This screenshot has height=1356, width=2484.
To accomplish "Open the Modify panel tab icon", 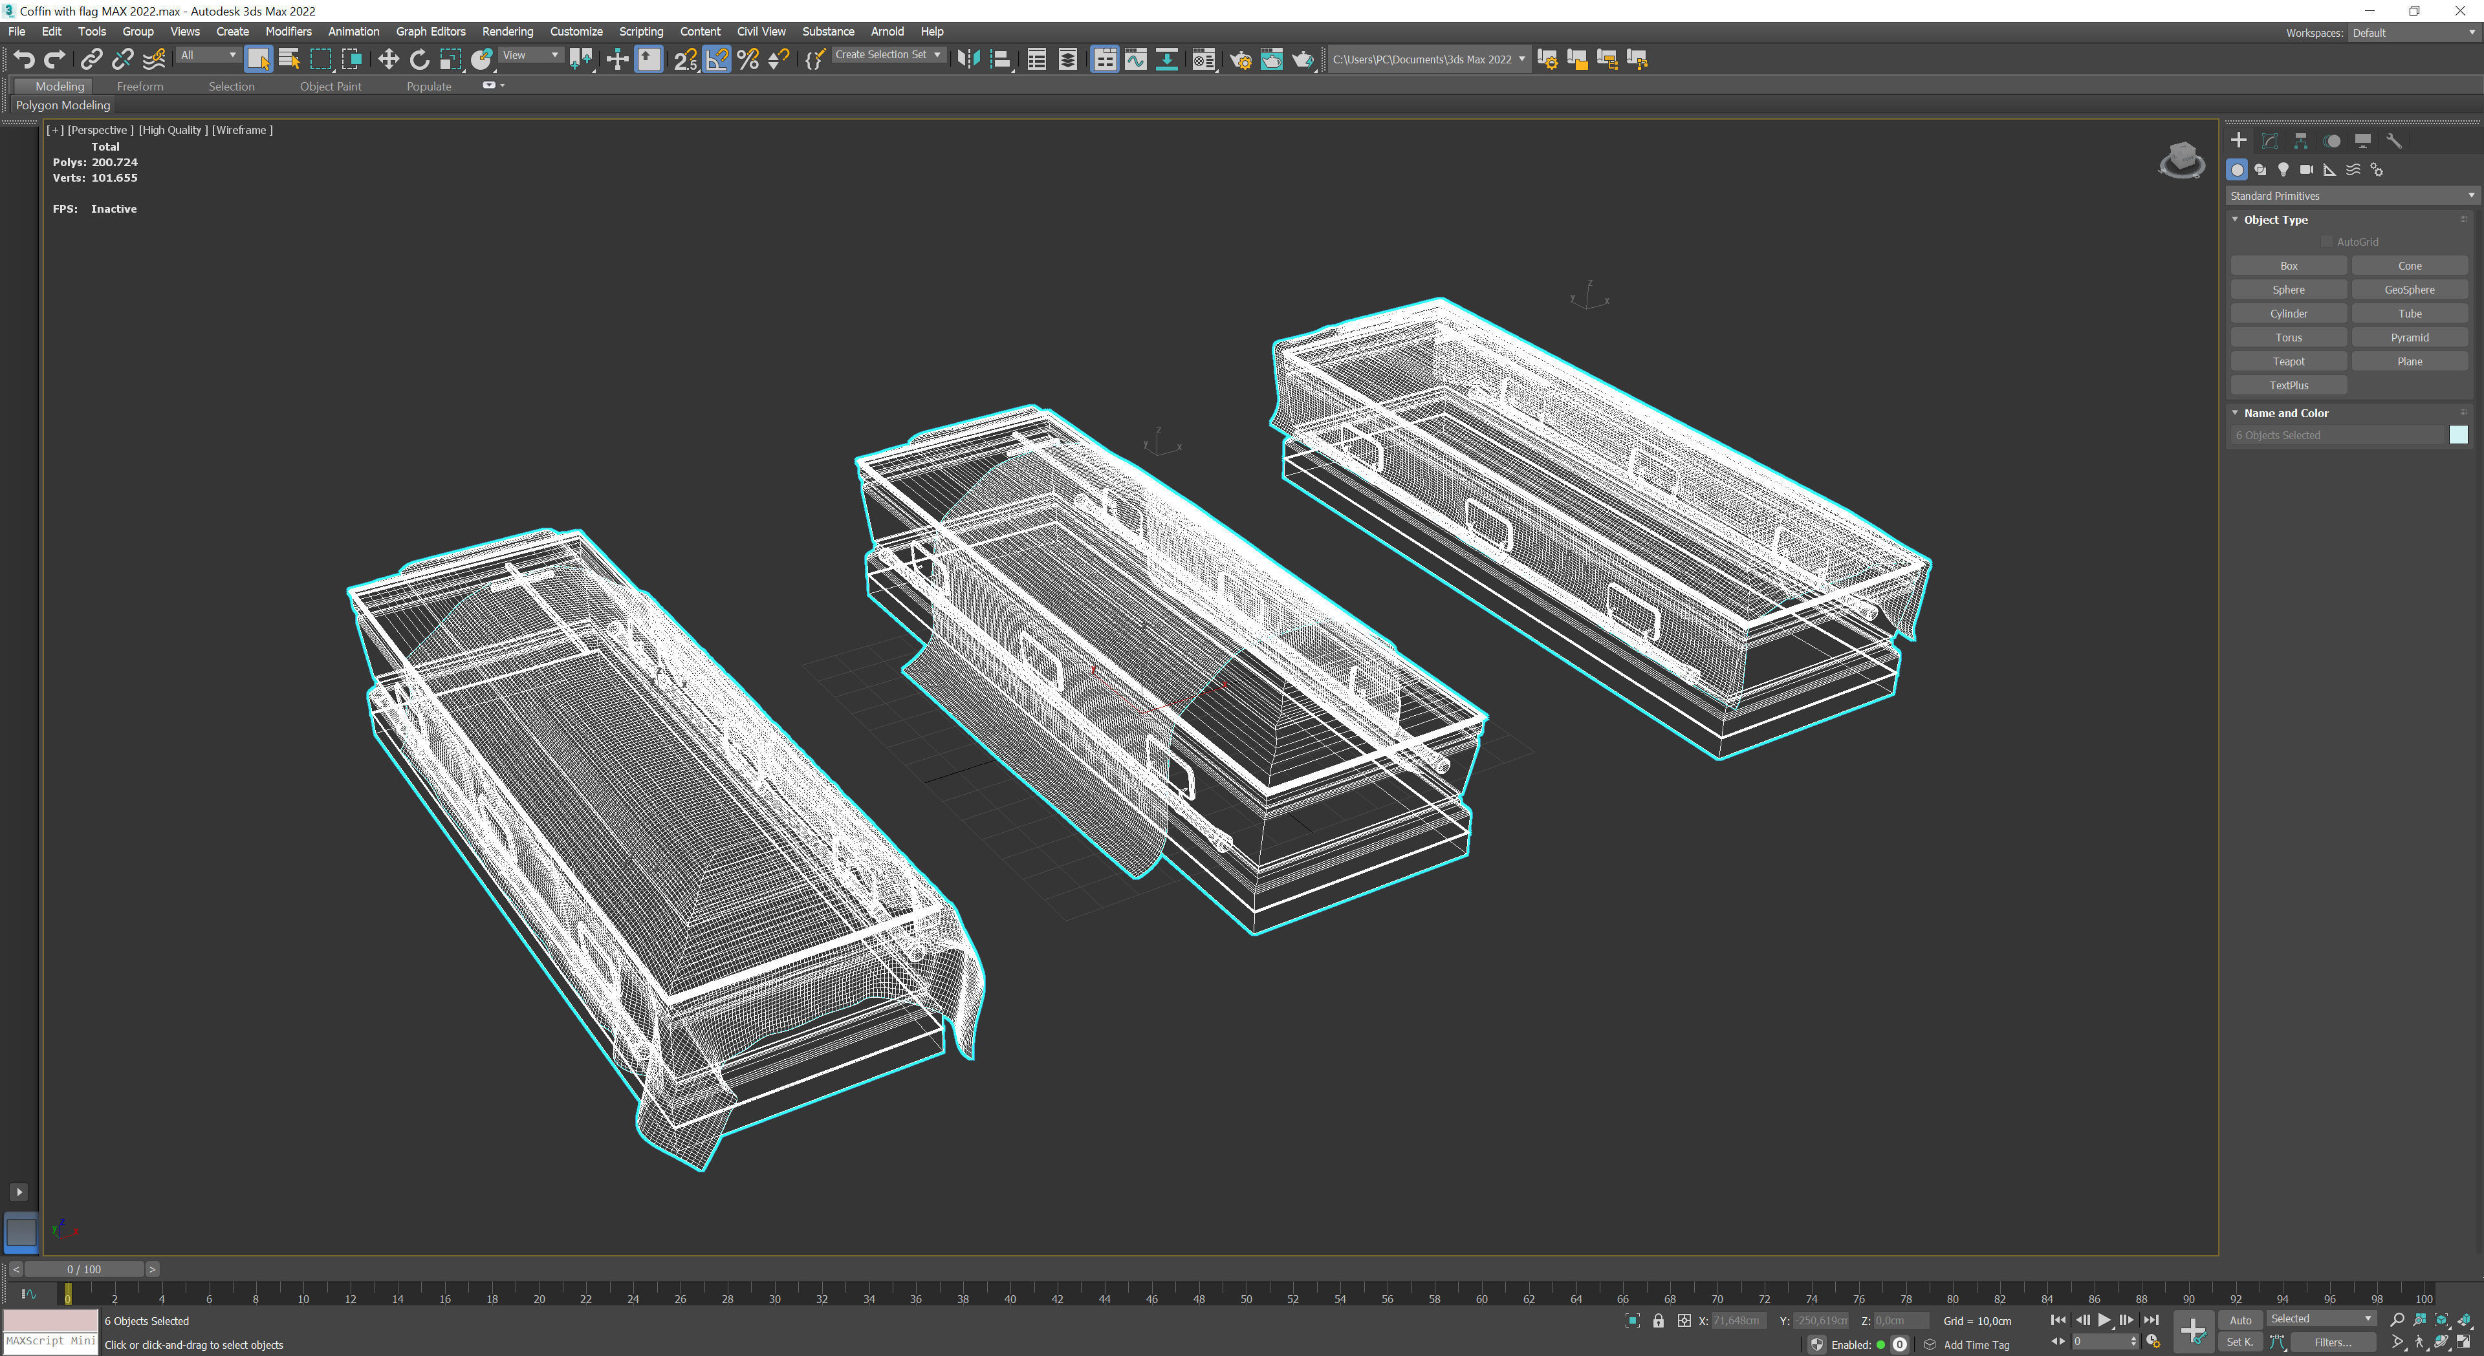I will click(x=2270, y=141).
